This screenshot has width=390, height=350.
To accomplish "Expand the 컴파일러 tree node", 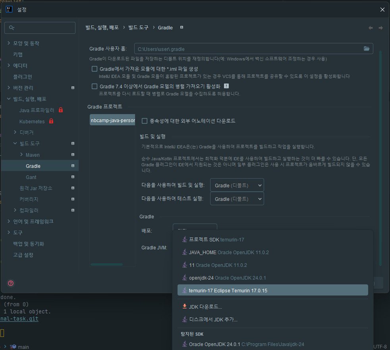I will point(15,210).
